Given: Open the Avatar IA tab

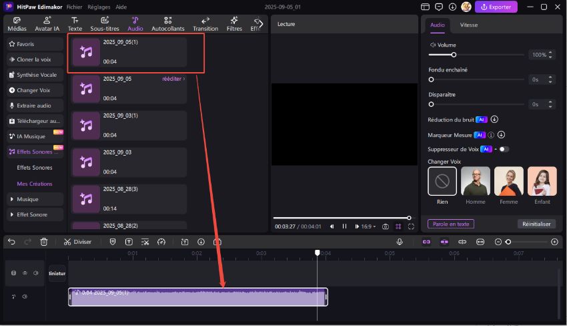Looking at the screenshot, I should (47, 24).
